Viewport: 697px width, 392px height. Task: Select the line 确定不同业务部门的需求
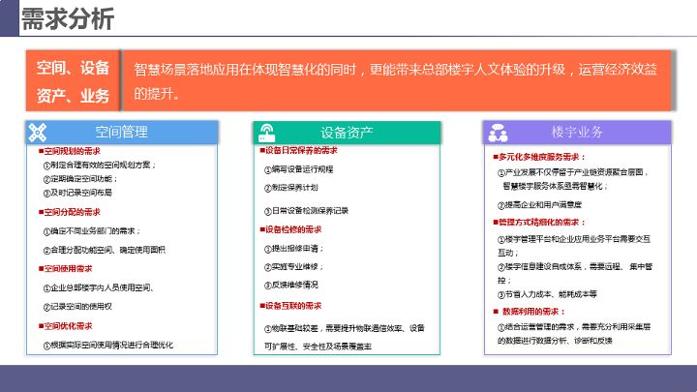pos(92,231)
